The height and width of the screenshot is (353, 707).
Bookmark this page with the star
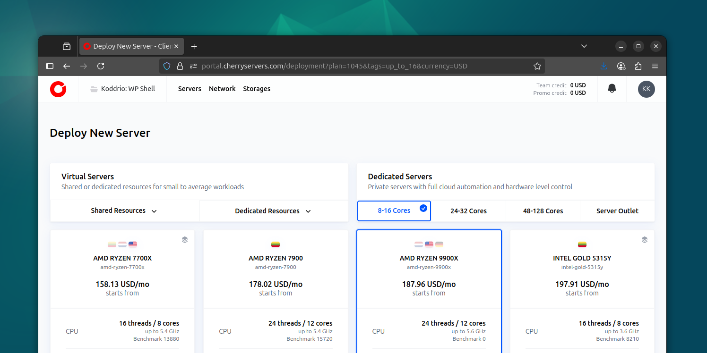point(537,66)
